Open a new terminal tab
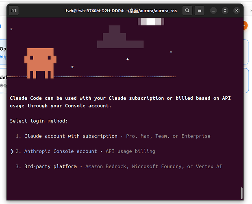252x204 pixels. 14,11
